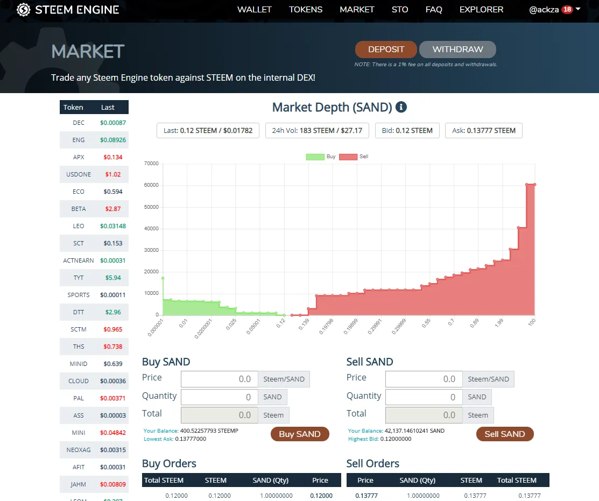This screenshot has height=501, width=599.
Task: Select the DEC token row
Action: 94,123
